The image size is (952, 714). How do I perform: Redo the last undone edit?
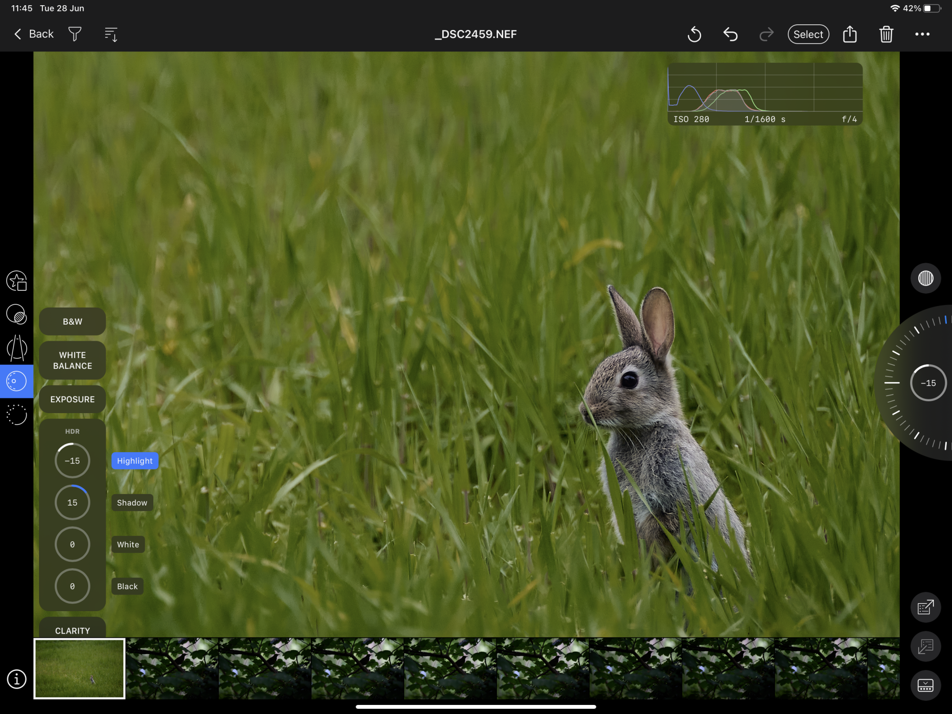(766, 34)
